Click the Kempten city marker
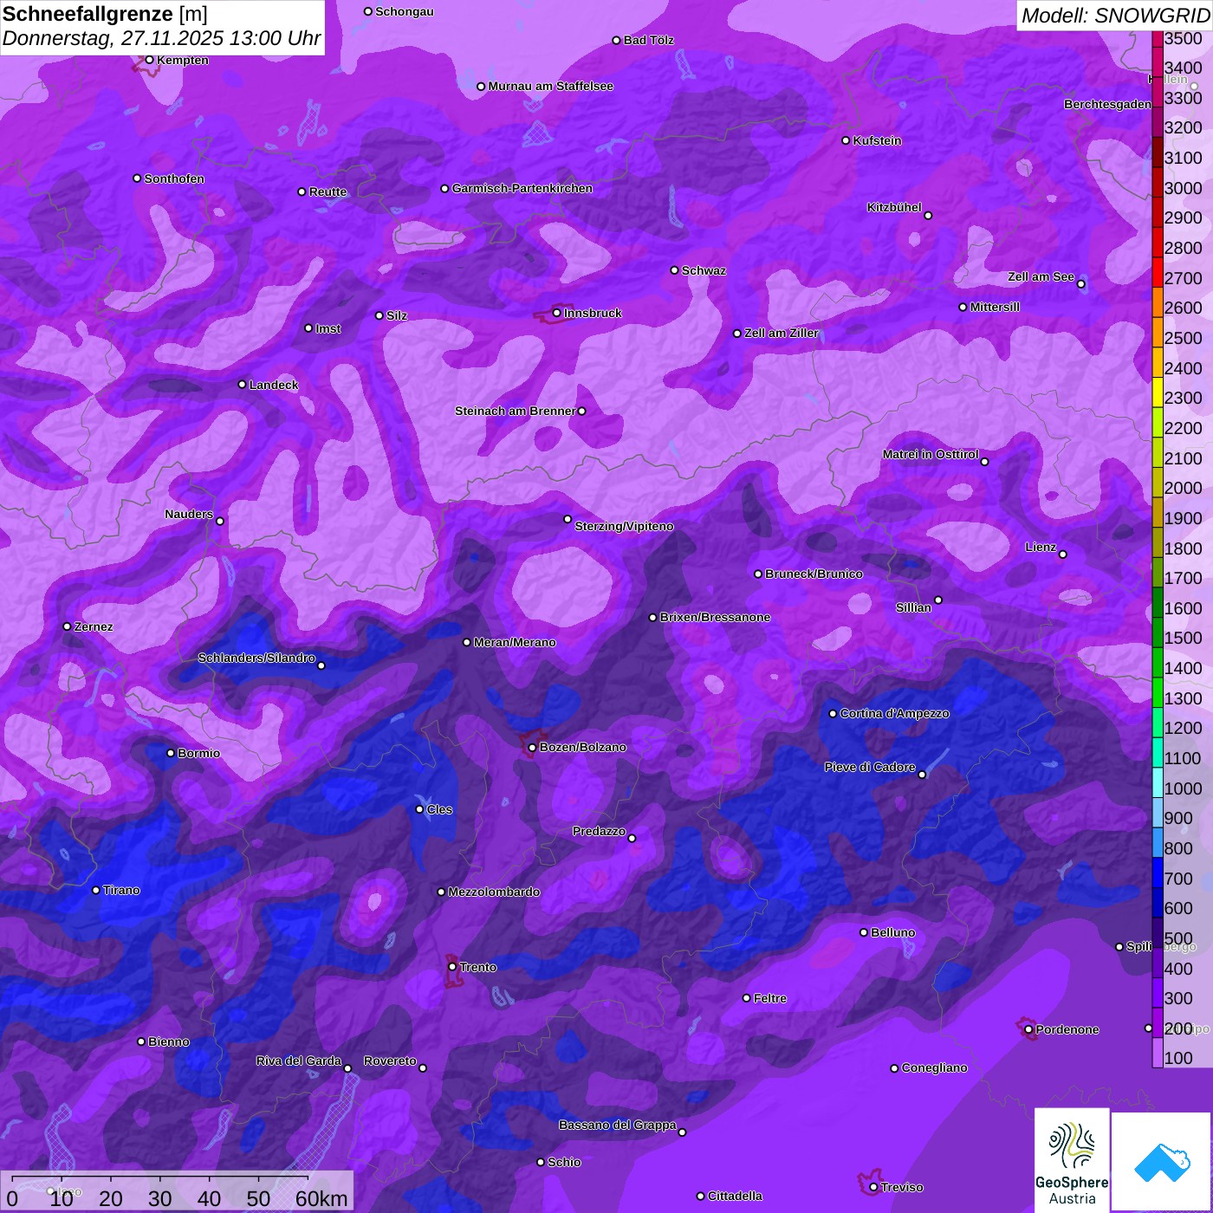Viewport: 1213px width, 1213px height. (149, 60)
